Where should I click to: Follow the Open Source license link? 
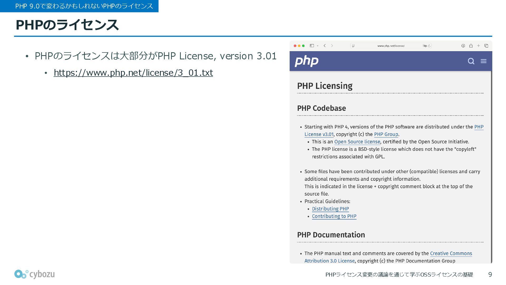point(357,142)
